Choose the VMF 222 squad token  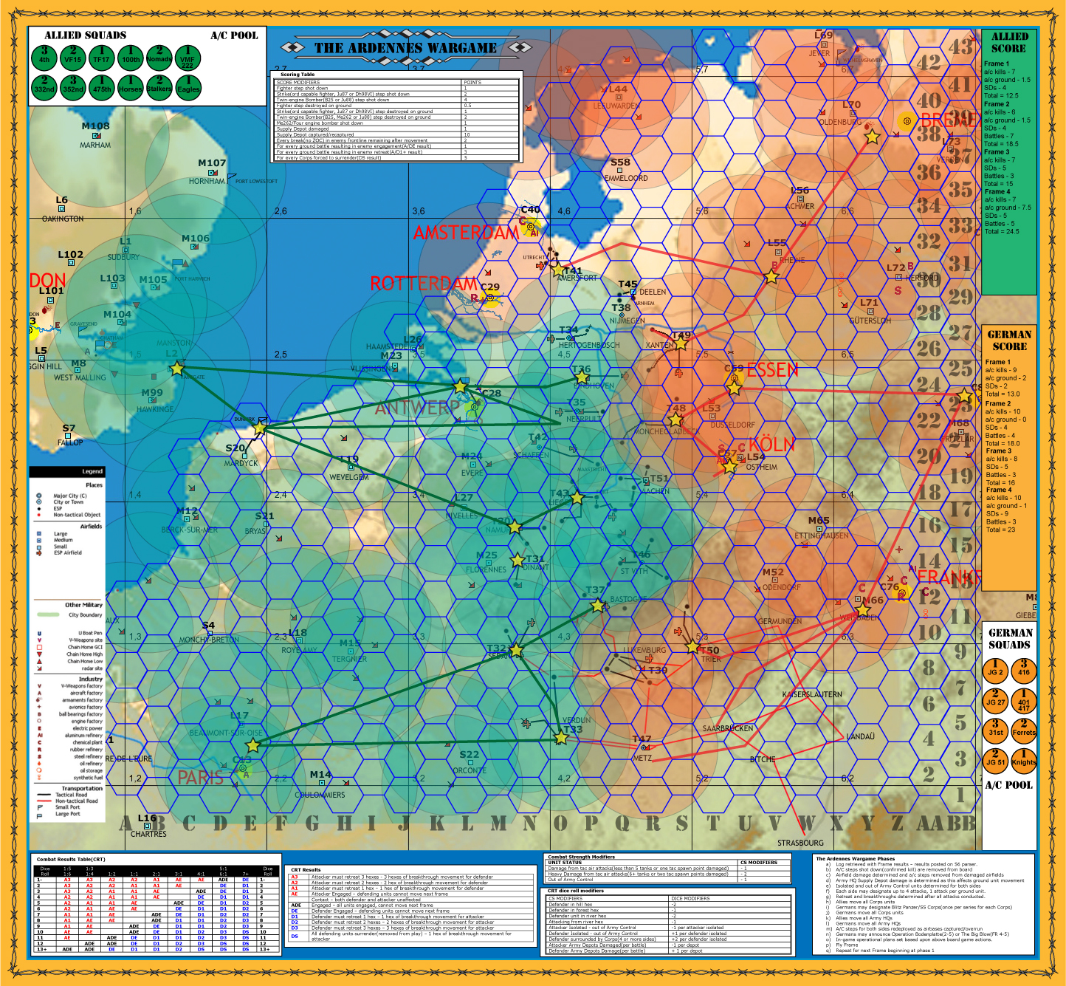pos(188,58)
